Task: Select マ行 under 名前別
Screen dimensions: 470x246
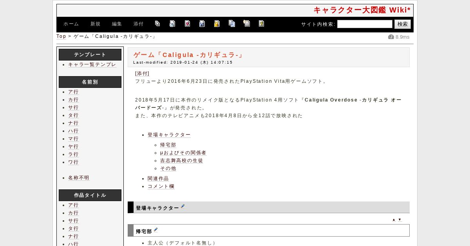Action: (73, 139)
